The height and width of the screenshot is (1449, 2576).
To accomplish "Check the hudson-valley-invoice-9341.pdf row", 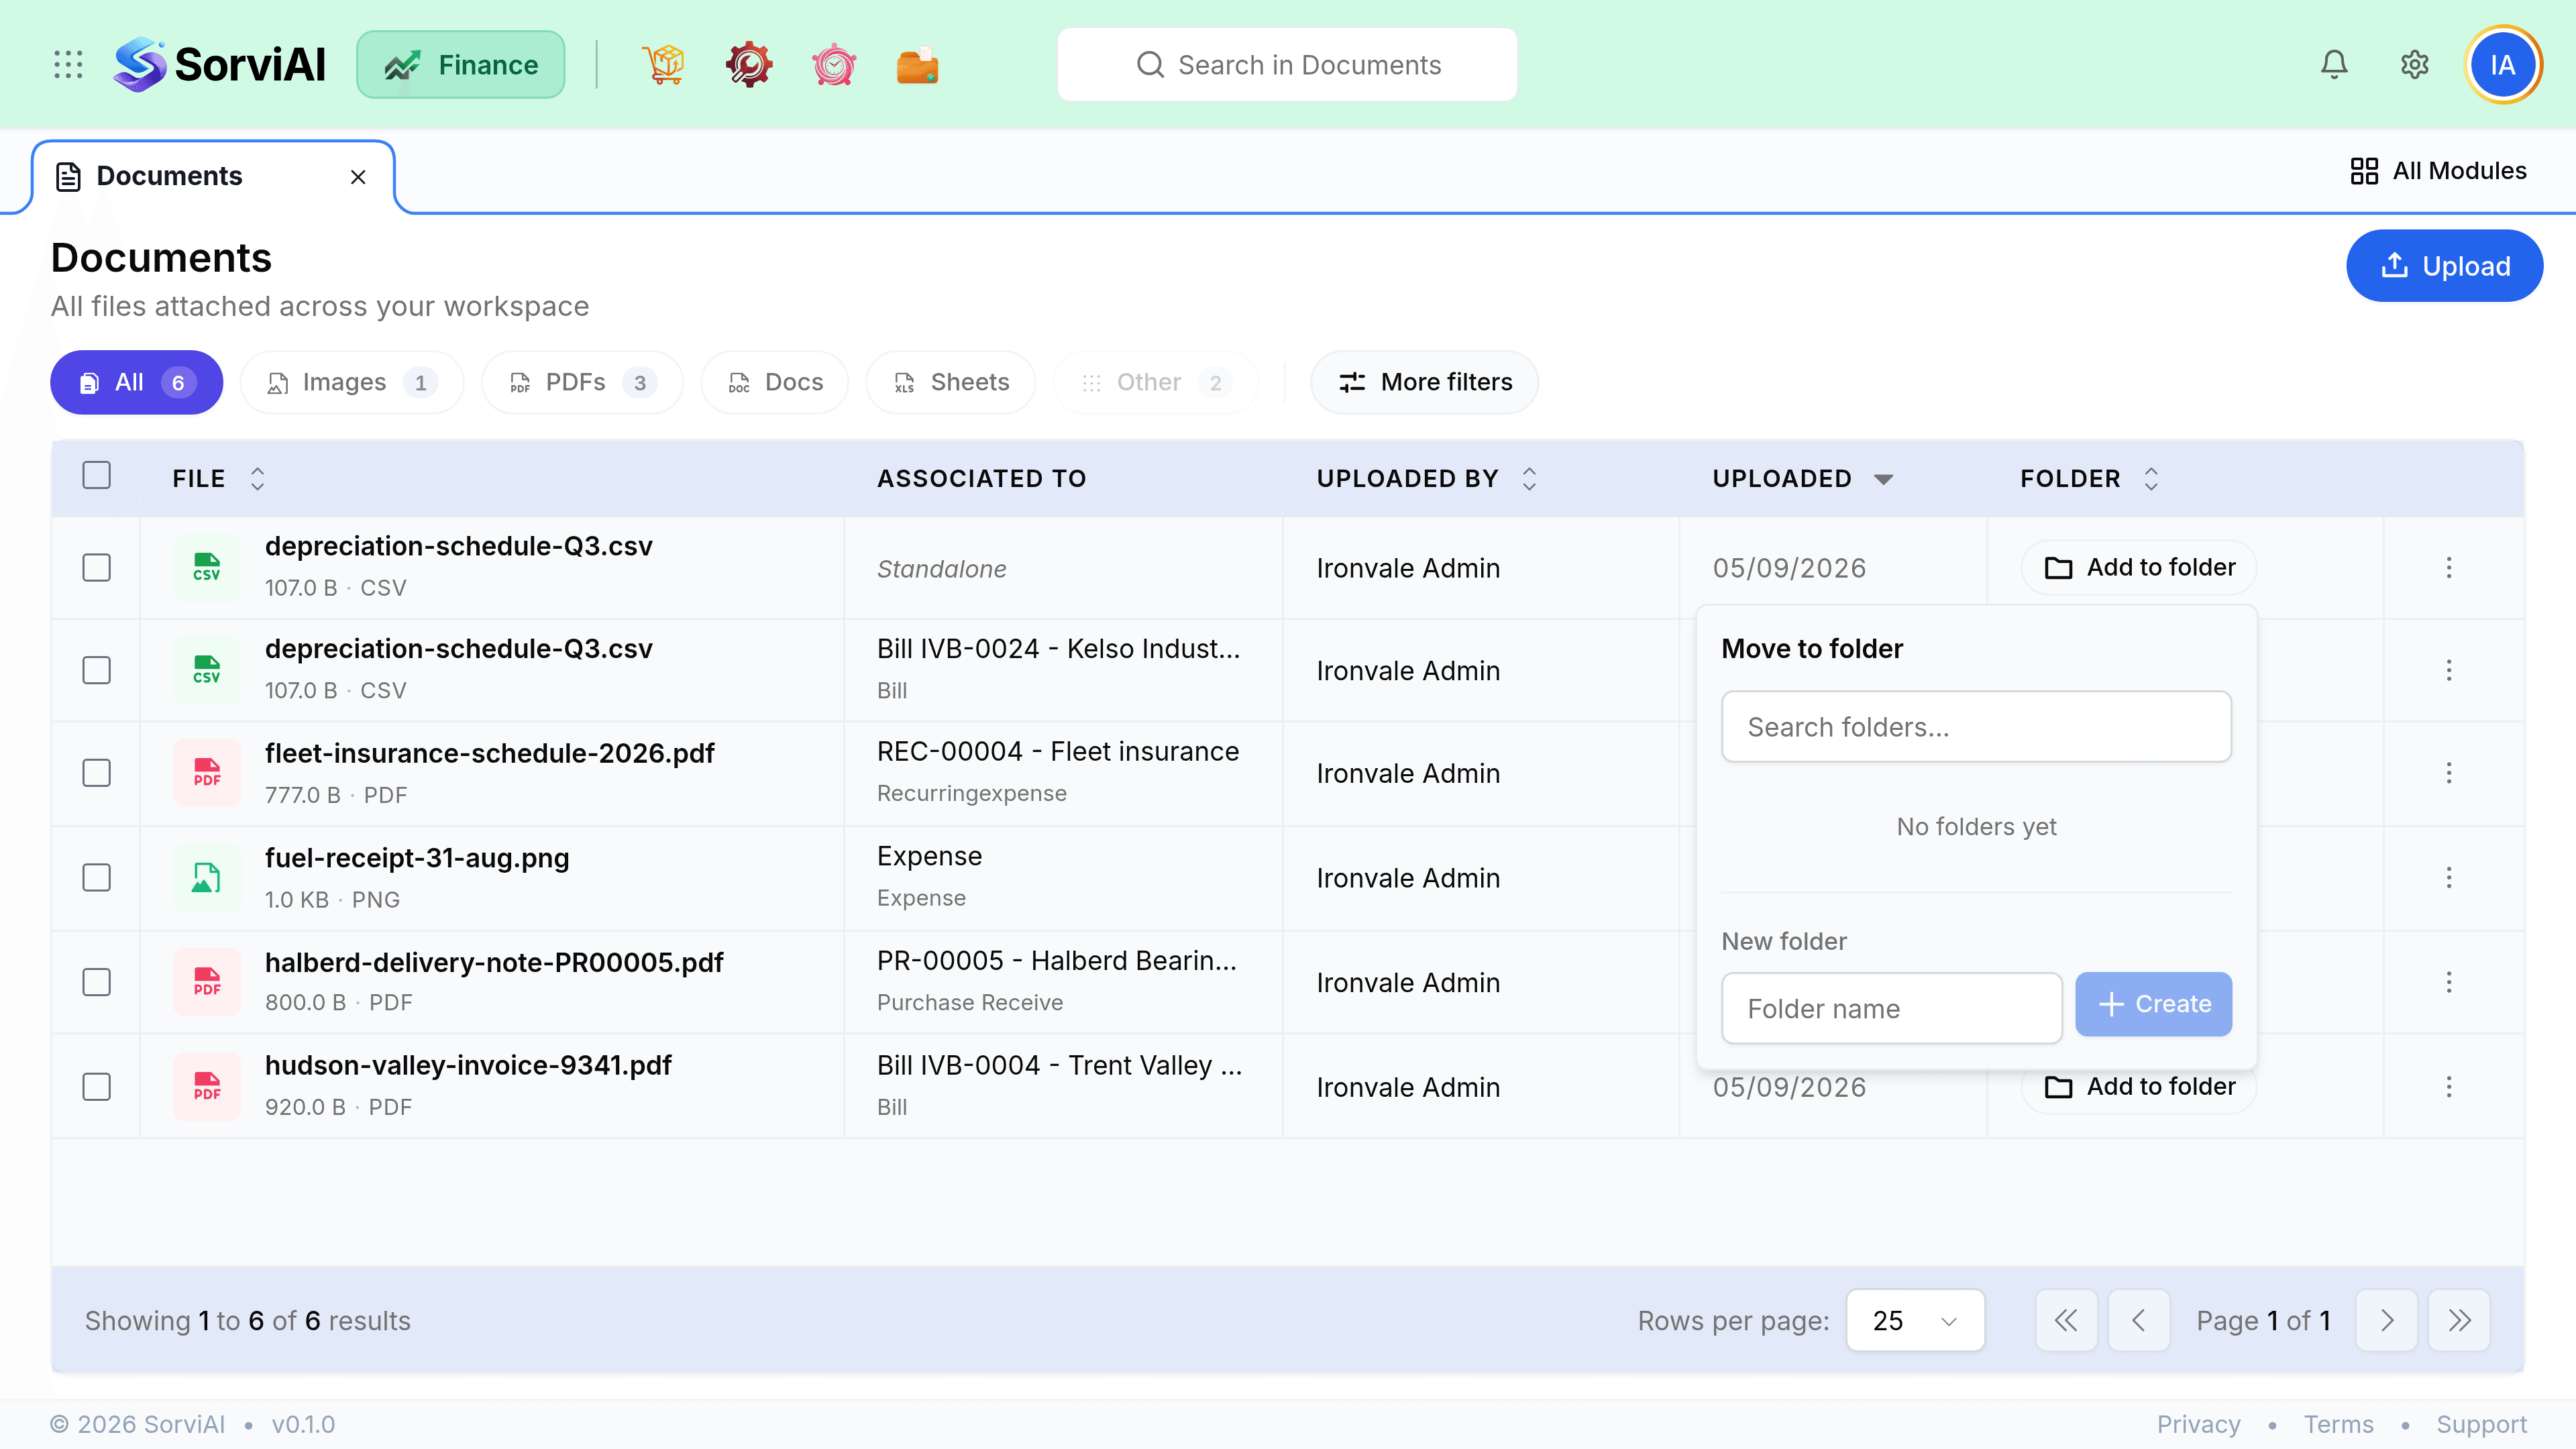I will (x=96, y=1087).
